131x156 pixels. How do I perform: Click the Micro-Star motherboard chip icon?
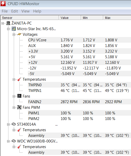(14, 29)
